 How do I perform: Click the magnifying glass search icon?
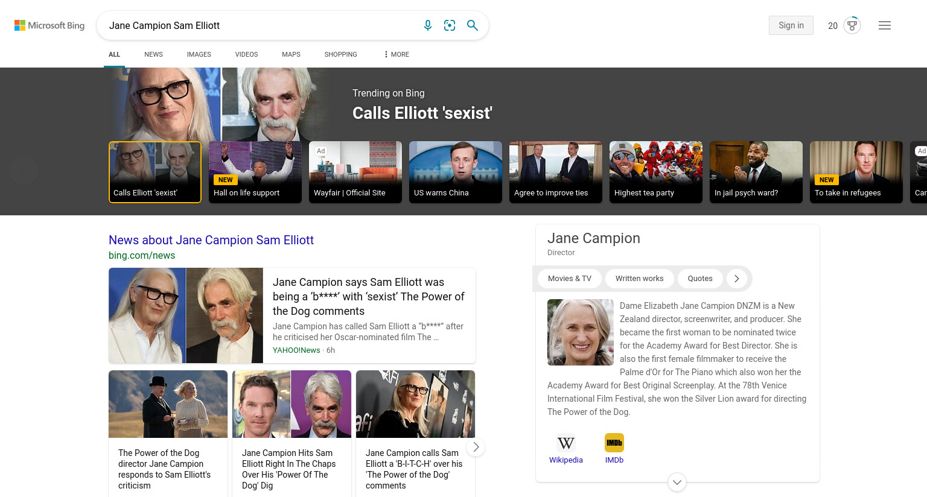click(473, 25)
